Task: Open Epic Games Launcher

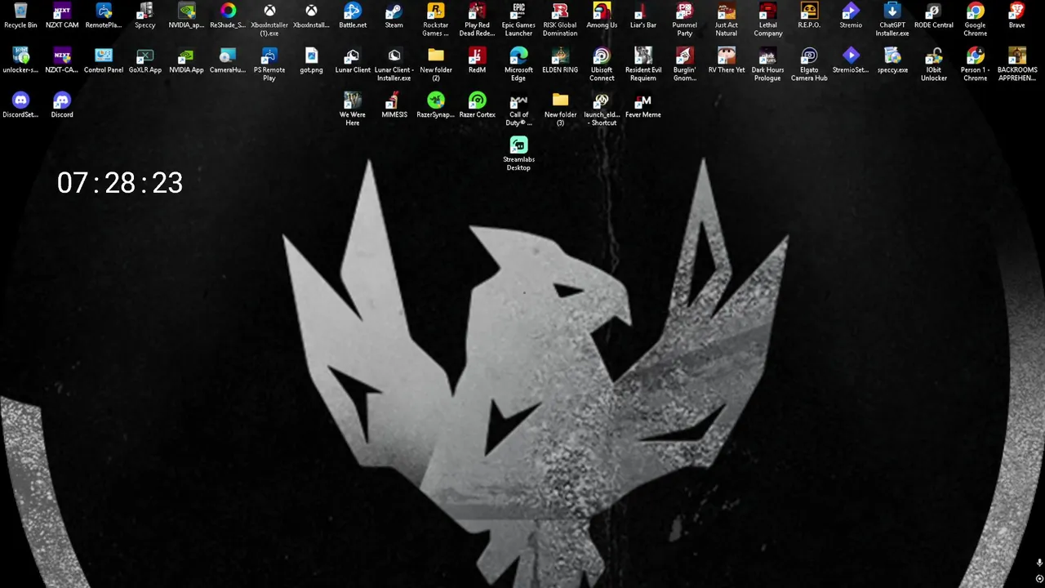Action: click(x=518, y=20)
